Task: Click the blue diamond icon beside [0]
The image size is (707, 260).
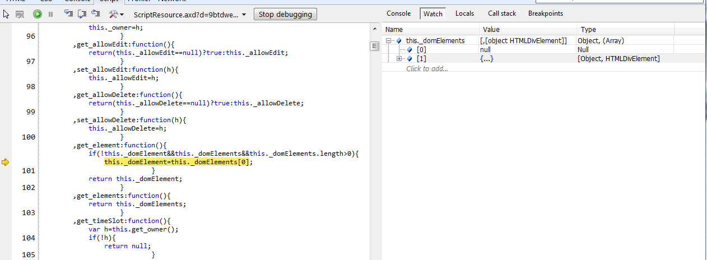Action: tap(410, 49)
